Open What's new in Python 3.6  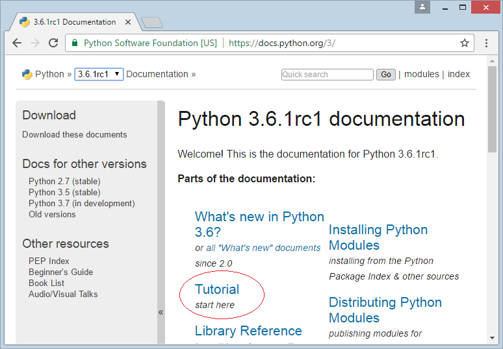point(259,224)
